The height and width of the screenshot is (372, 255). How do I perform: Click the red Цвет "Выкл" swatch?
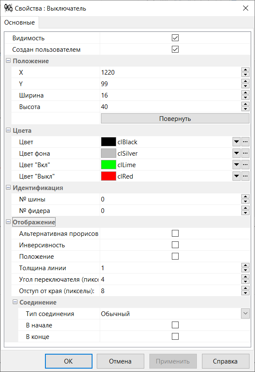point(108,176)
